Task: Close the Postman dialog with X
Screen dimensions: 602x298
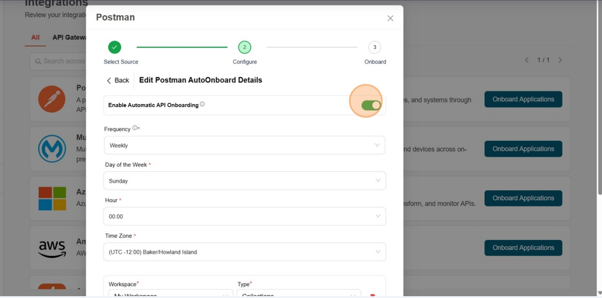Action: 390,18
